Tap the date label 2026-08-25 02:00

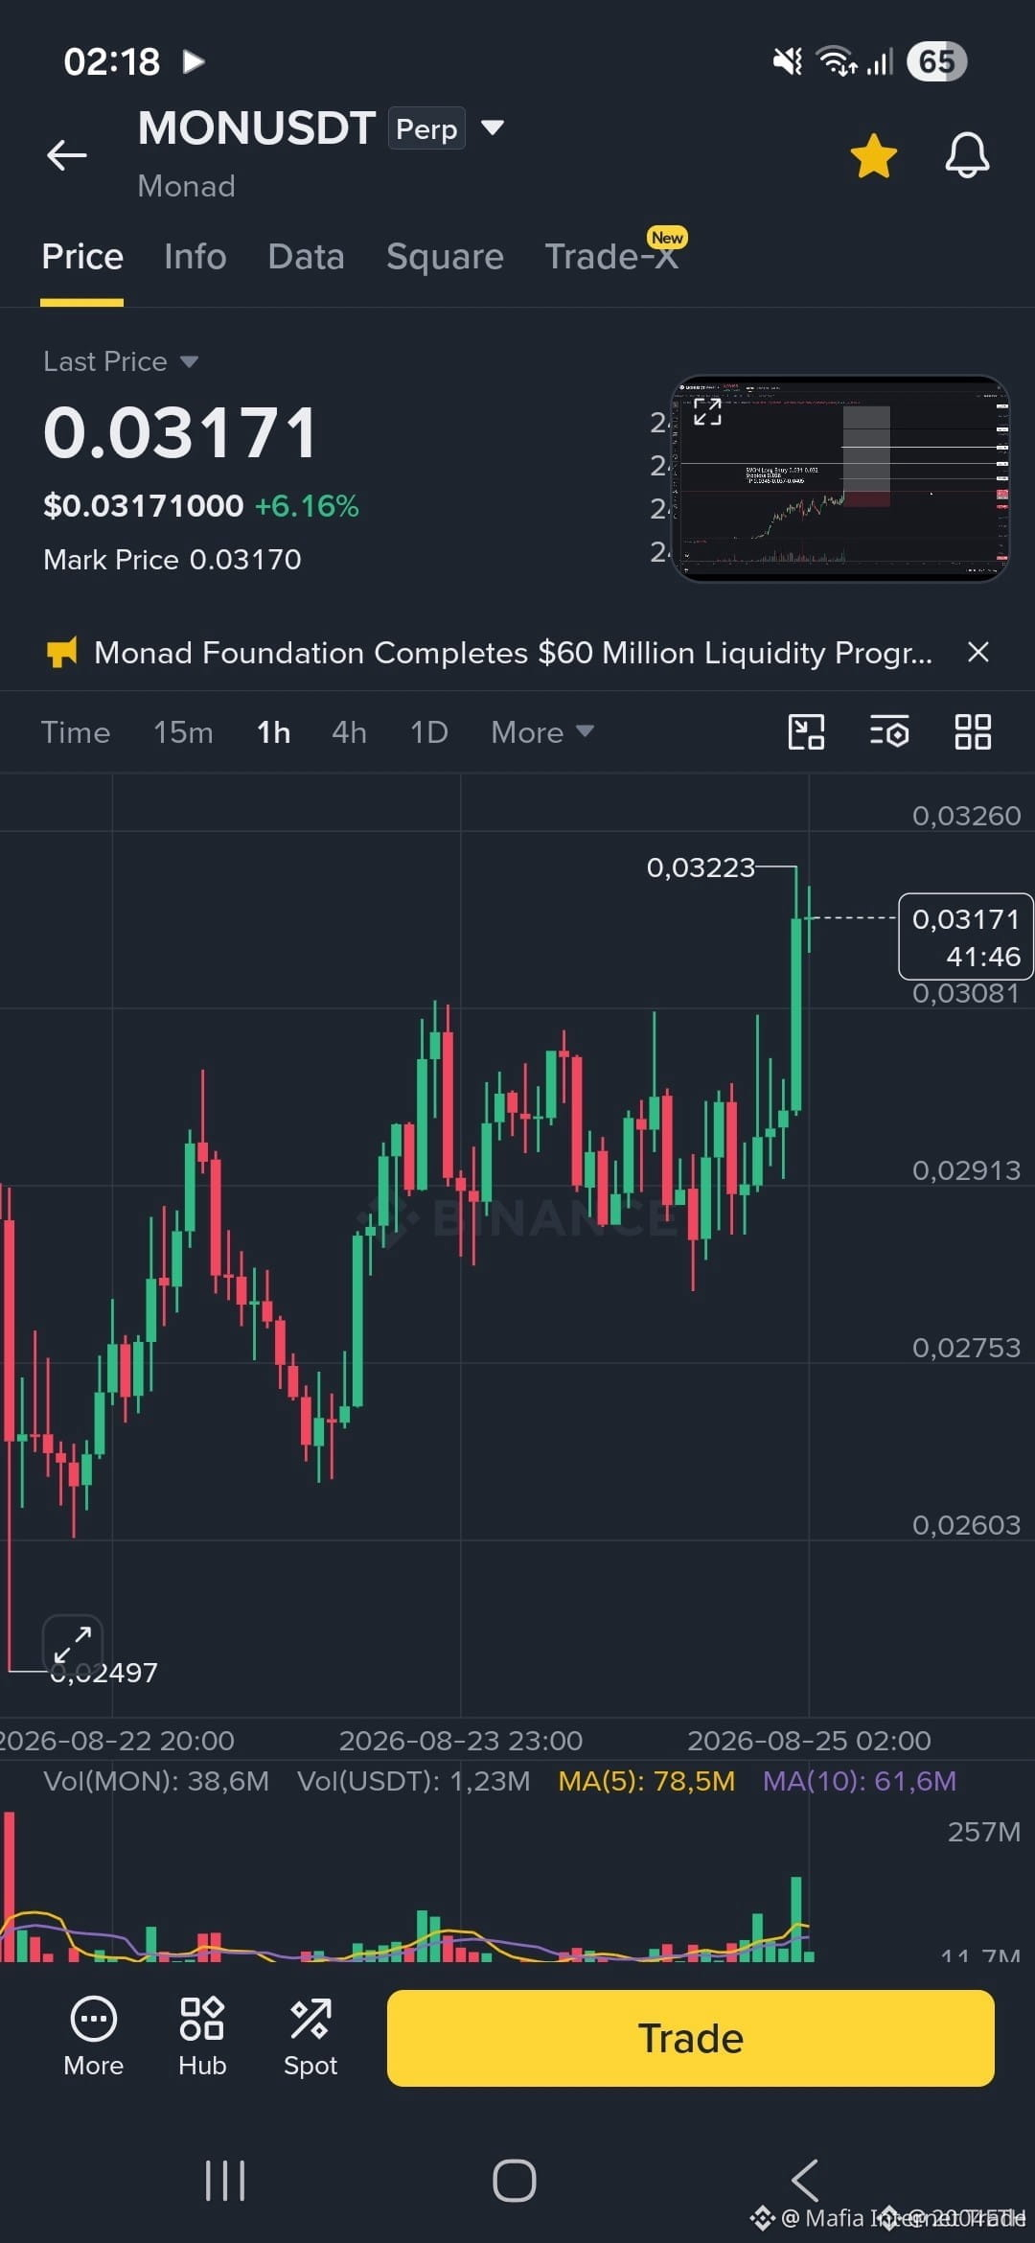point(809,1740)
